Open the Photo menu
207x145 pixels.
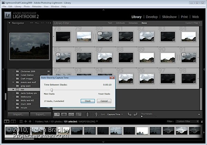[27, 7]
